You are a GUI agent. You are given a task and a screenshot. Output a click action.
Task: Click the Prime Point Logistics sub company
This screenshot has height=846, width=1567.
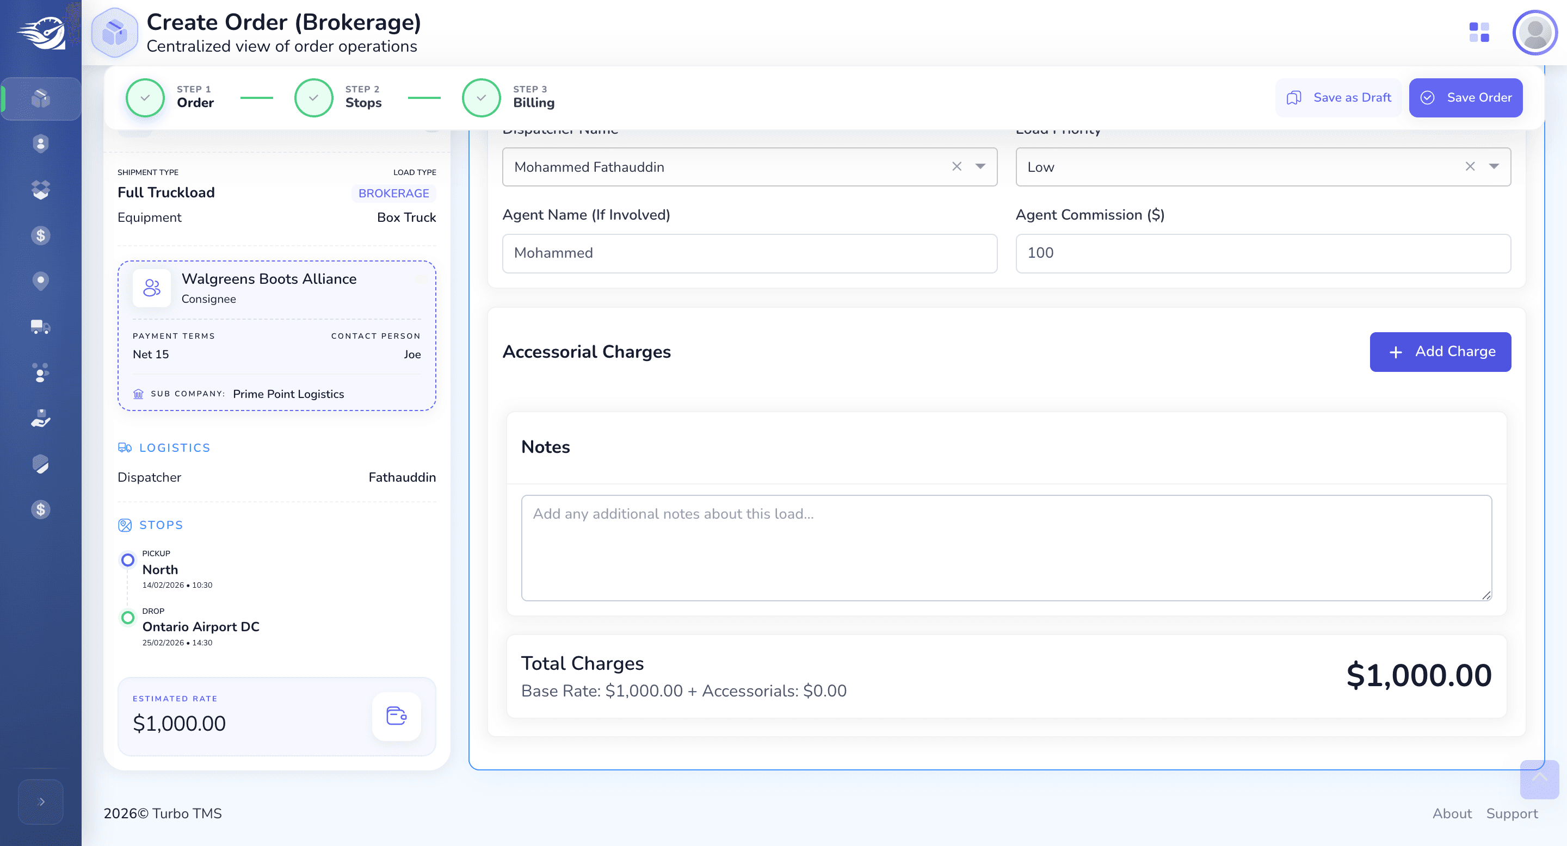click(x=288, y=394)
